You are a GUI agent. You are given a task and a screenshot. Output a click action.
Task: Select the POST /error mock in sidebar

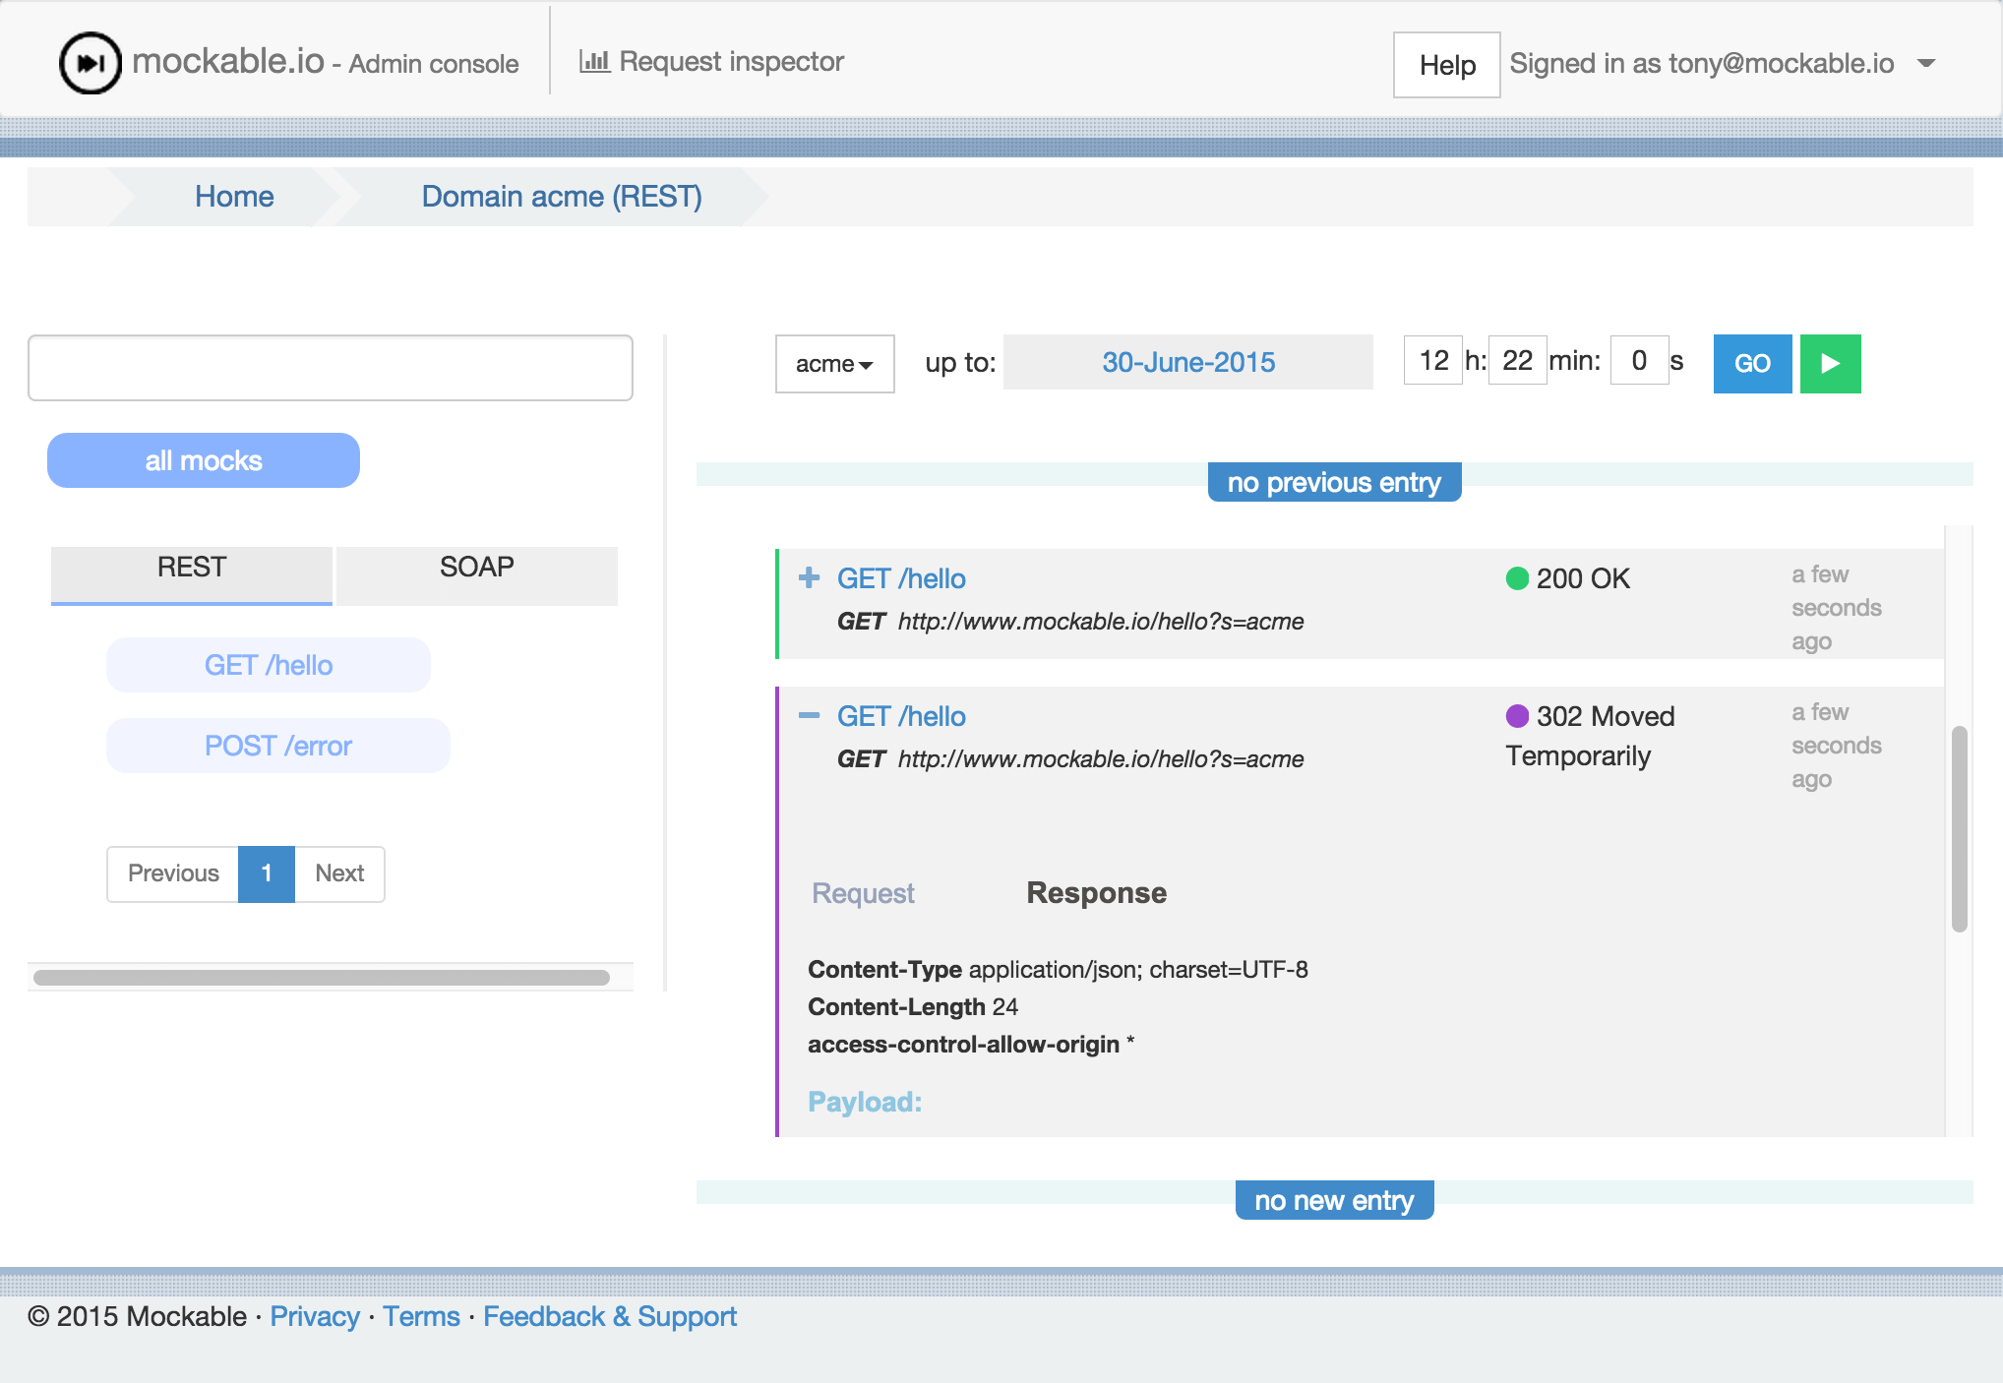pyautogui.click(x=277, y=746)
